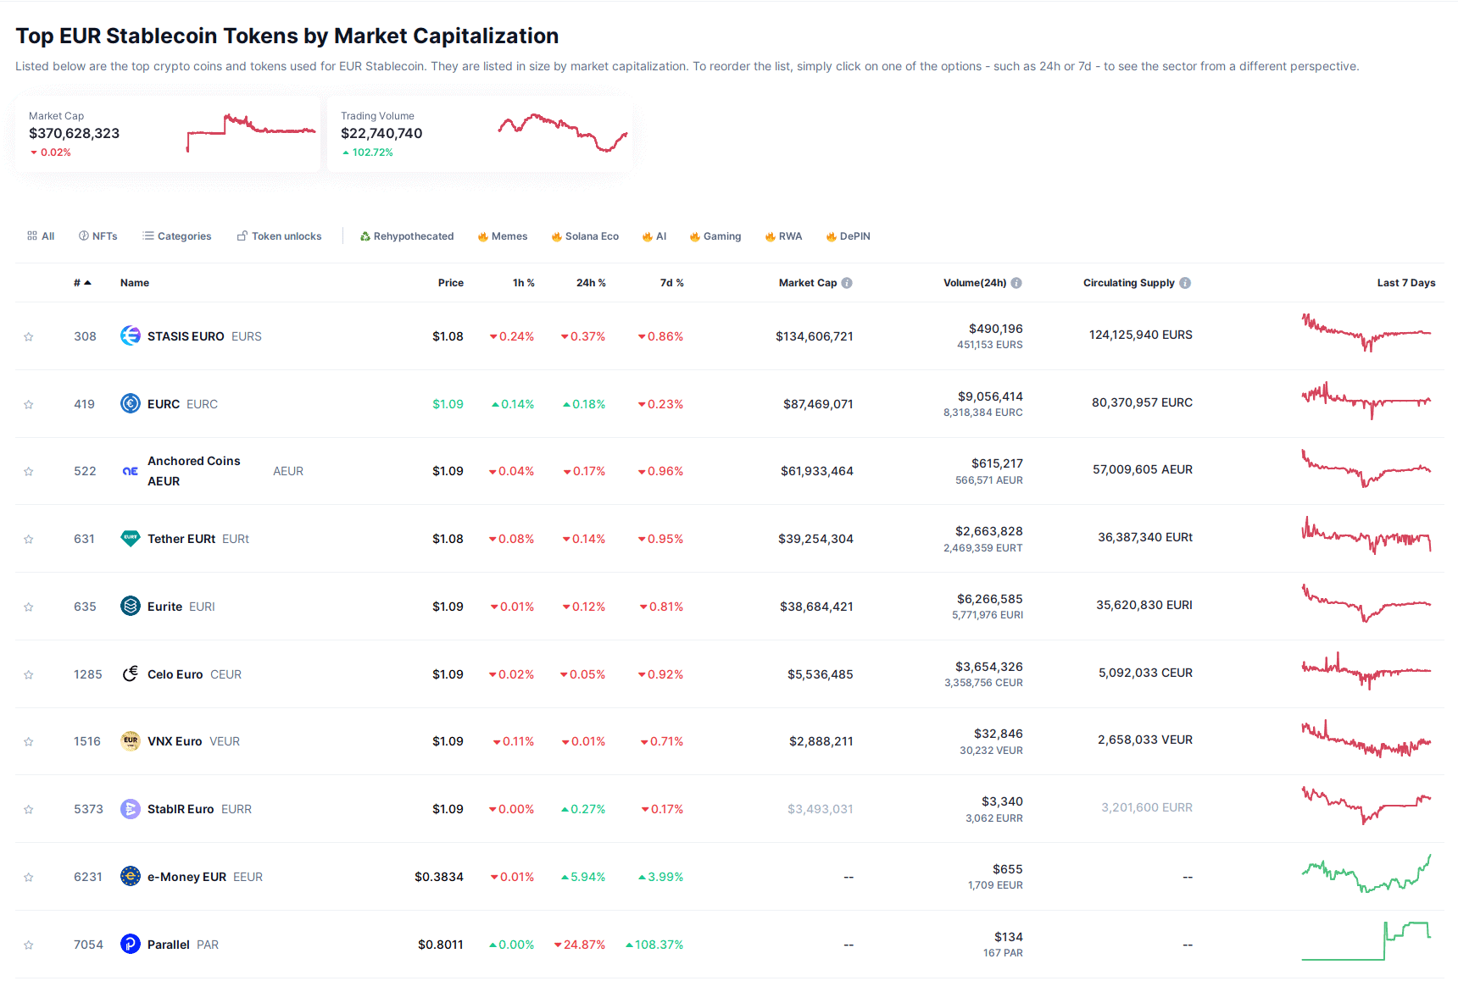Screen dimensions: 1458x981
Task: Open the Categories tab
Action: coord(177,236)
